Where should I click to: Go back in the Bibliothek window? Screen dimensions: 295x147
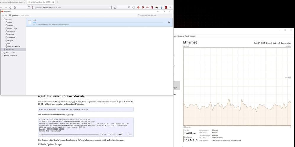(x=3, y=15)
